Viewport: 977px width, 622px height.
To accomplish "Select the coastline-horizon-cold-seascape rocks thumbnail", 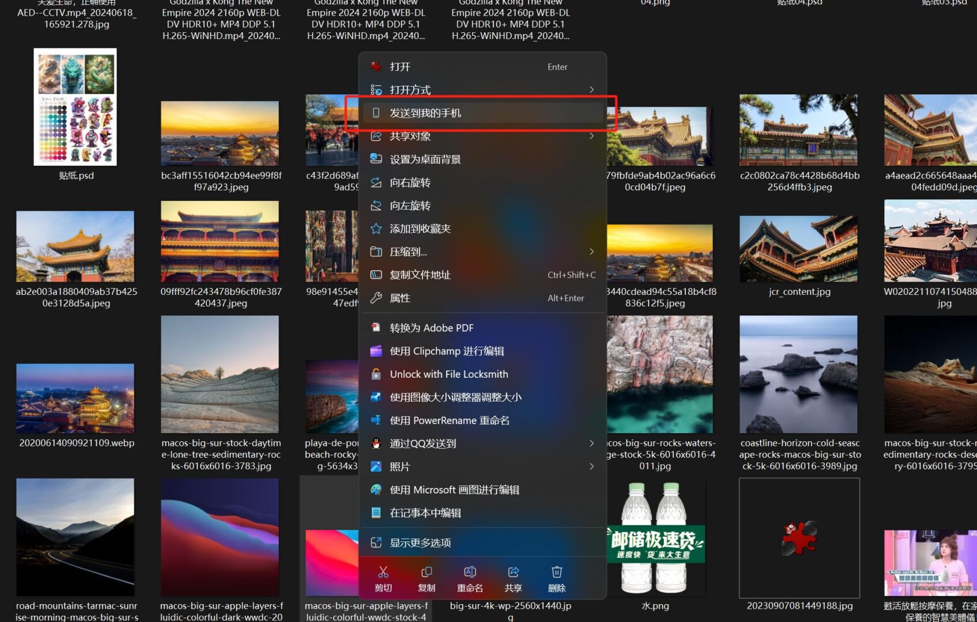I will 798,374.
